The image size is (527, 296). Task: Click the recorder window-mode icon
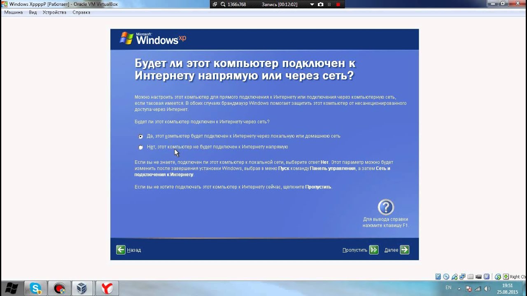215,5
